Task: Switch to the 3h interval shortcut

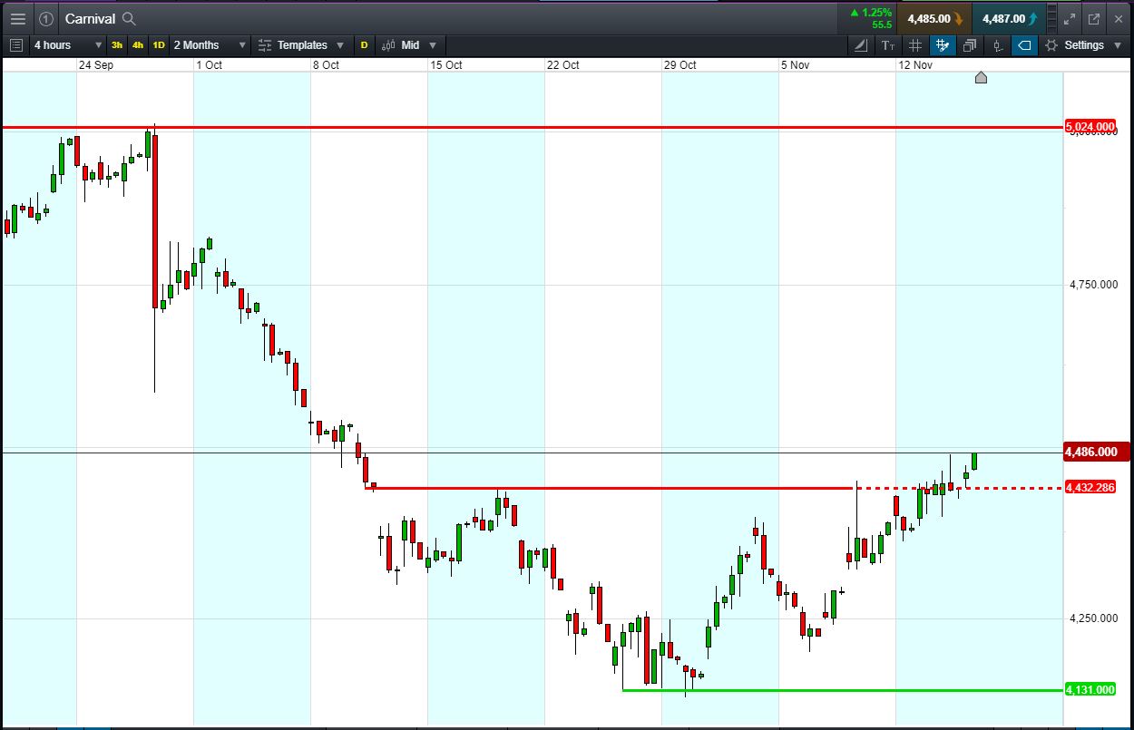Action: (x=117, y=45)
